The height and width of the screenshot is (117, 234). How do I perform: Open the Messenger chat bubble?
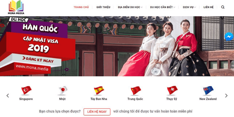tap(229, 37)
